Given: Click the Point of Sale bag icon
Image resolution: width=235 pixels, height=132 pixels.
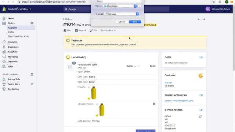Looking at the screenshot, I should (4, 79).
